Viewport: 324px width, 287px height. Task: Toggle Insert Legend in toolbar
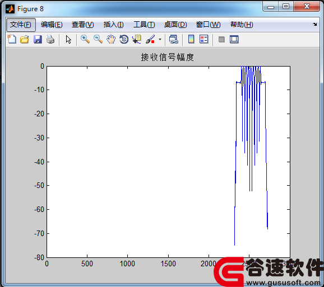(204, 39)
